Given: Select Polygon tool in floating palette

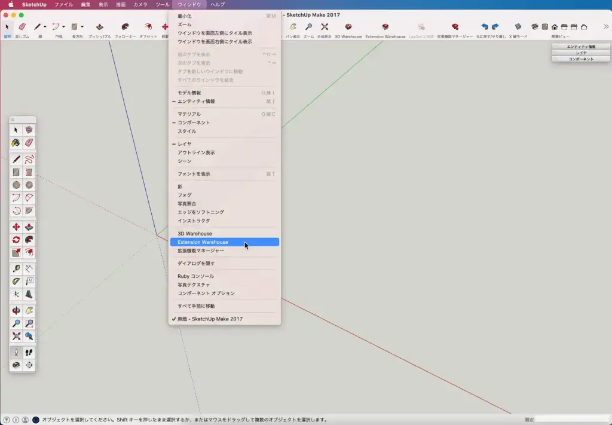Looking at the screenshot, I should [29, 185].
